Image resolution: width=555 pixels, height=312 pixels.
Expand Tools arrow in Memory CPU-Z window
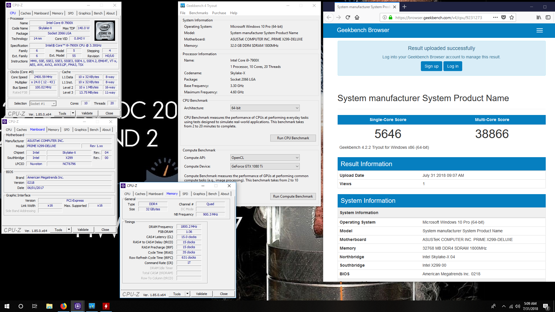tap(188, 294)
